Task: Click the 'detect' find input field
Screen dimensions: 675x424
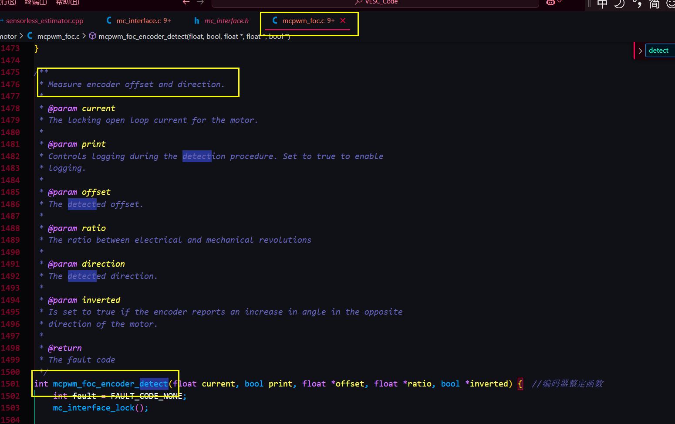Action: click(660, 51)
